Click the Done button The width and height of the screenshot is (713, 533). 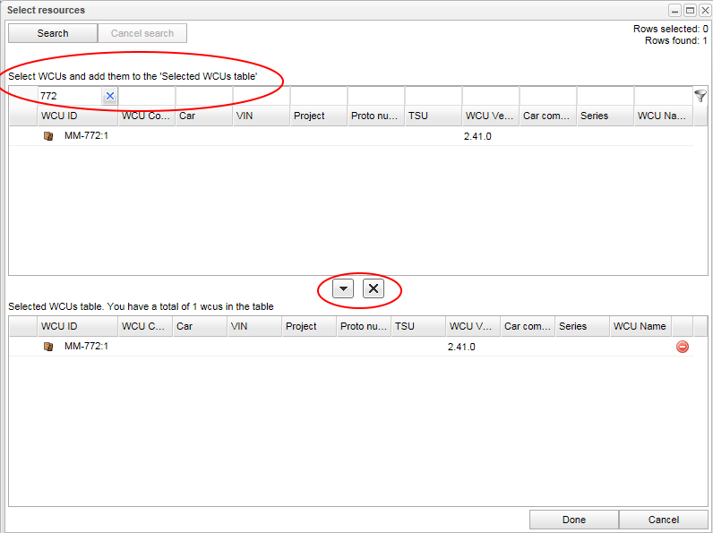point(573,520)
